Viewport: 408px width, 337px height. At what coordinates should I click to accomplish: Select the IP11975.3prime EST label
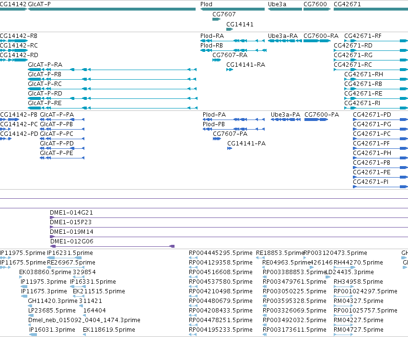pos(44,281)
